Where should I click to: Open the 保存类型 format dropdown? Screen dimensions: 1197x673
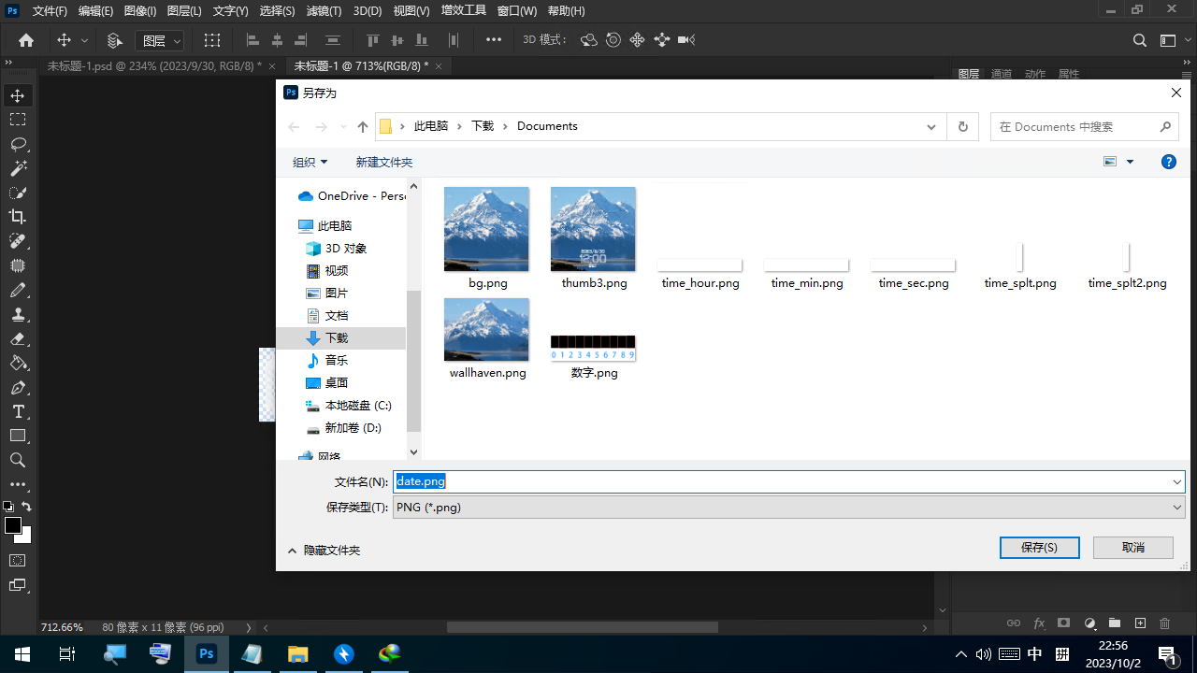(788, 508)
